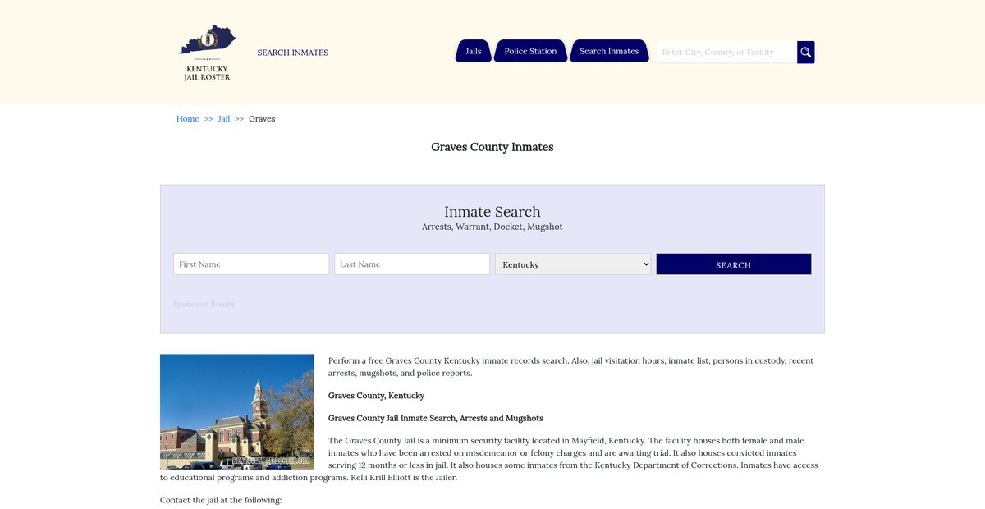Image resolution: width=985 pixels, height=509 pixels.
Task: Click the Jail breadcrumb link
Action: click(x=223, y=119)
